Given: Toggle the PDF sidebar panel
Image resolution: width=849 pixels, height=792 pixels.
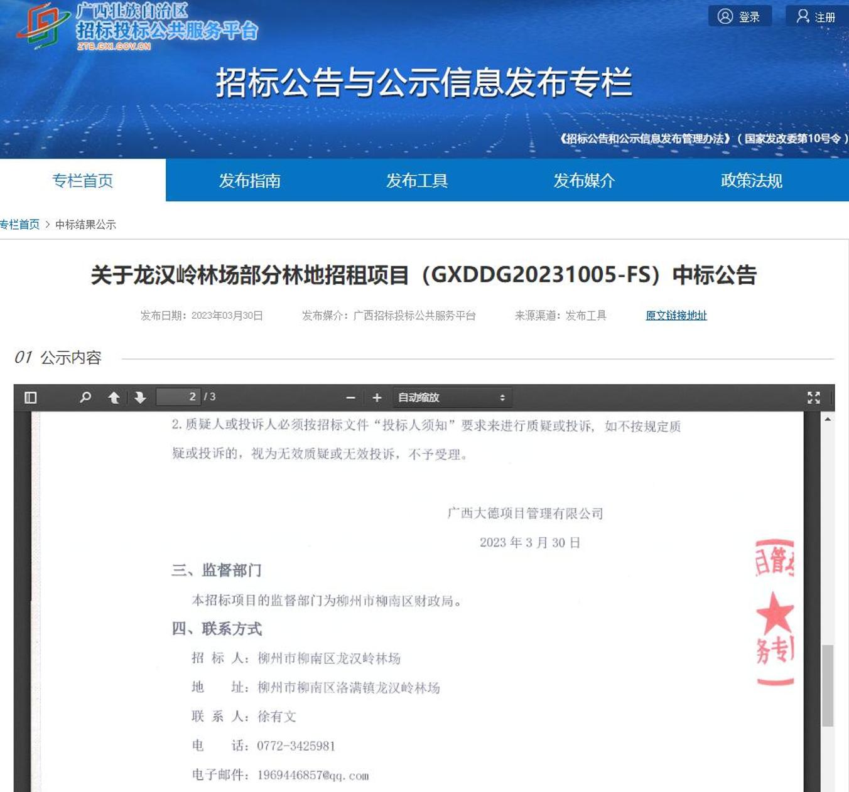Looking at the screenshot, I should (30, 397).
